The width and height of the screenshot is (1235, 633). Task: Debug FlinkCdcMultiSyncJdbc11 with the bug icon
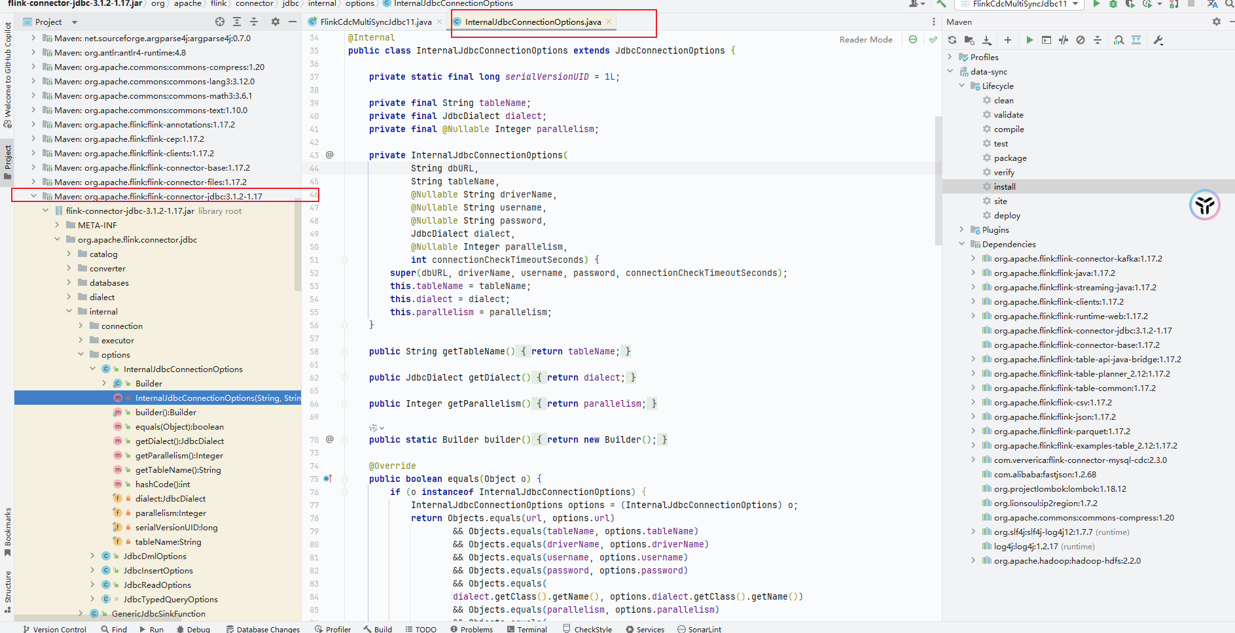pos(1113,4)
